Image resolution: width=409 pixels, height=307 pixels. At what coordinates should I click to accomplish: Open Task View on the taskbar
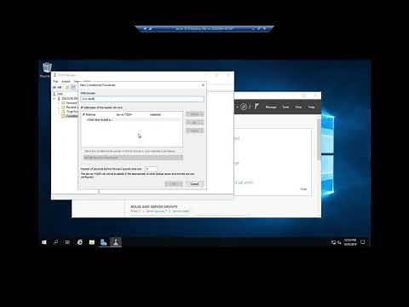coord(67,242)
